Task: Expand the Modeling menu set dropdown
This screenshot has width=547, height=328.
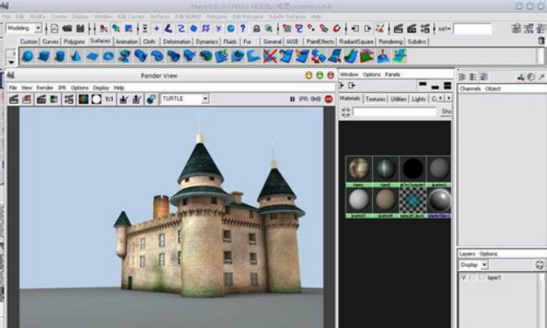Action: [x=24, y=28]
